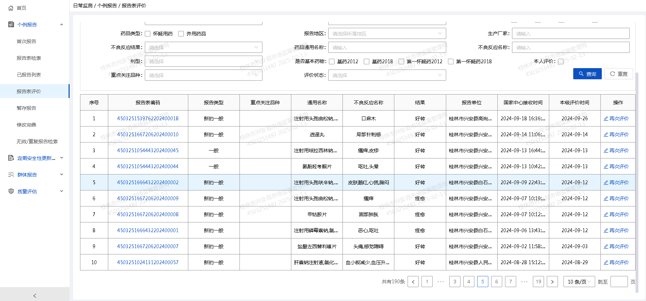Click the blue 查询 search button

click(587, 74)
